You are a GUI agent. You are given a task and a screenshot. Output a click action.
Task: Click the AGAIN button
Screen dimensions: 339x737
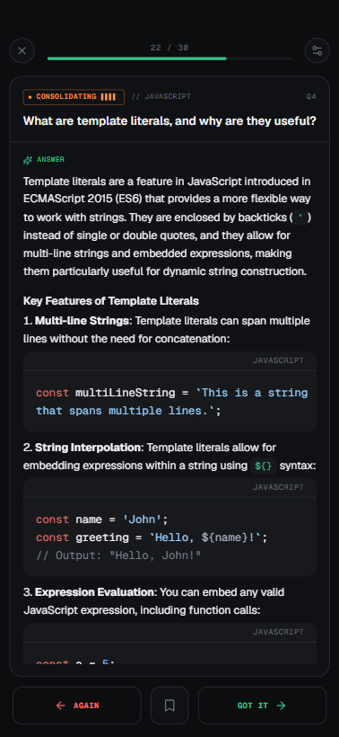click(77, 706)
